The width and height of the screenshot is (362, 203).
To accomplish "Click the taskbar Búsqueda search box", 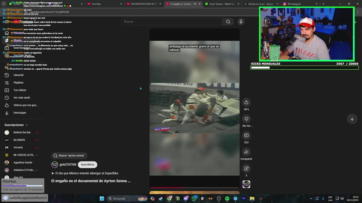I will point(127,198).
